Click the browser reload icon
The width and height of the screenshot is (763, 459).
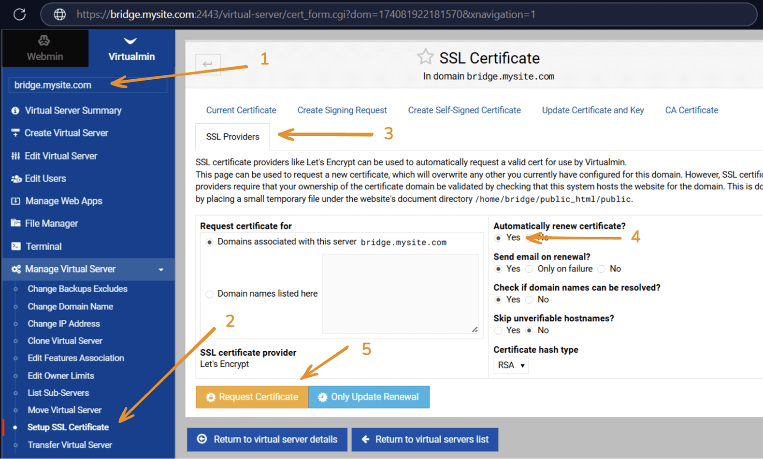coord(19,14)
